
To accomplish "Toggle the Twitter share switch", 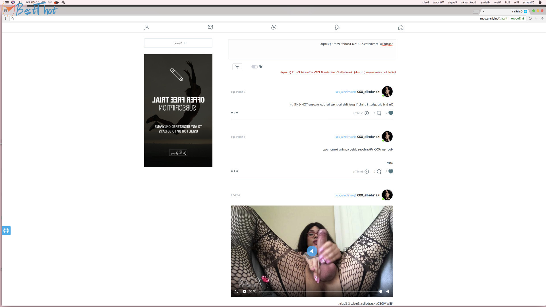I will tap(255, 67).
